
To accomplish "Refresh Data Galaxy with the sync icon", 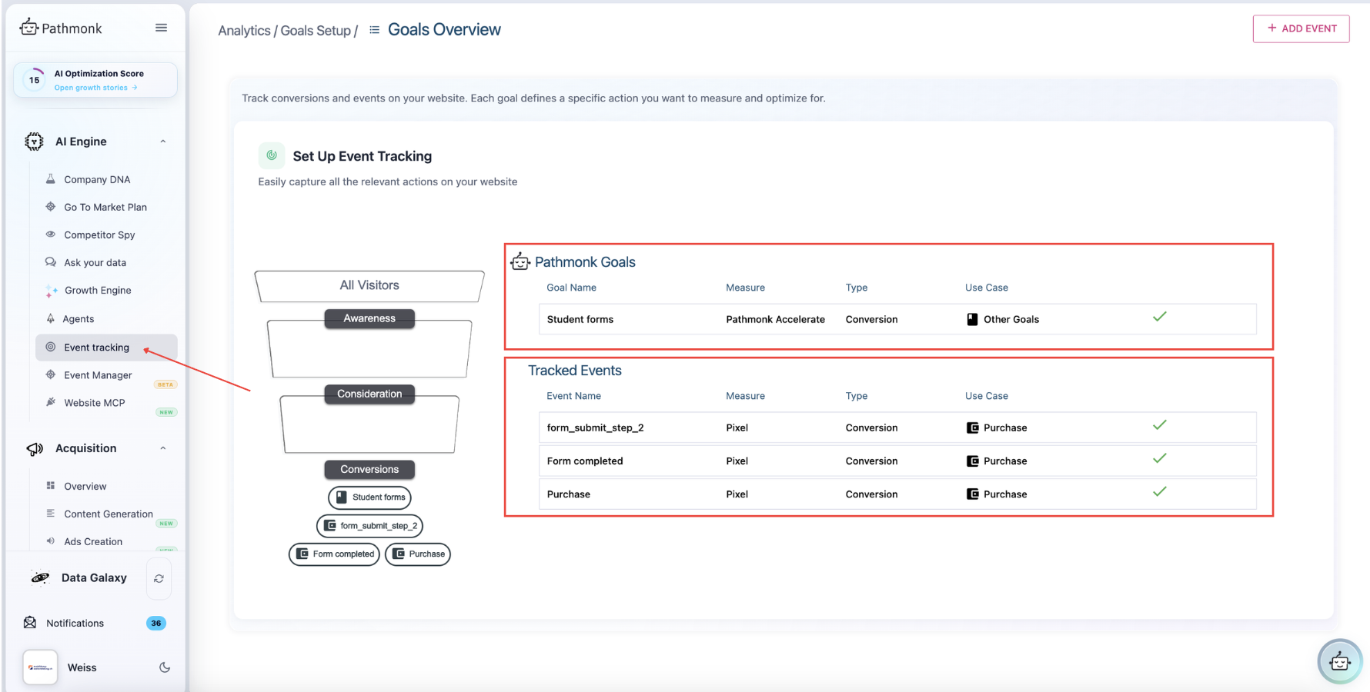I will [x=159, y=578].
